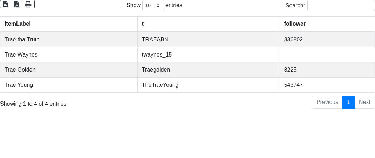Open the entries-per-page dropdown

(x=153, y=5)
